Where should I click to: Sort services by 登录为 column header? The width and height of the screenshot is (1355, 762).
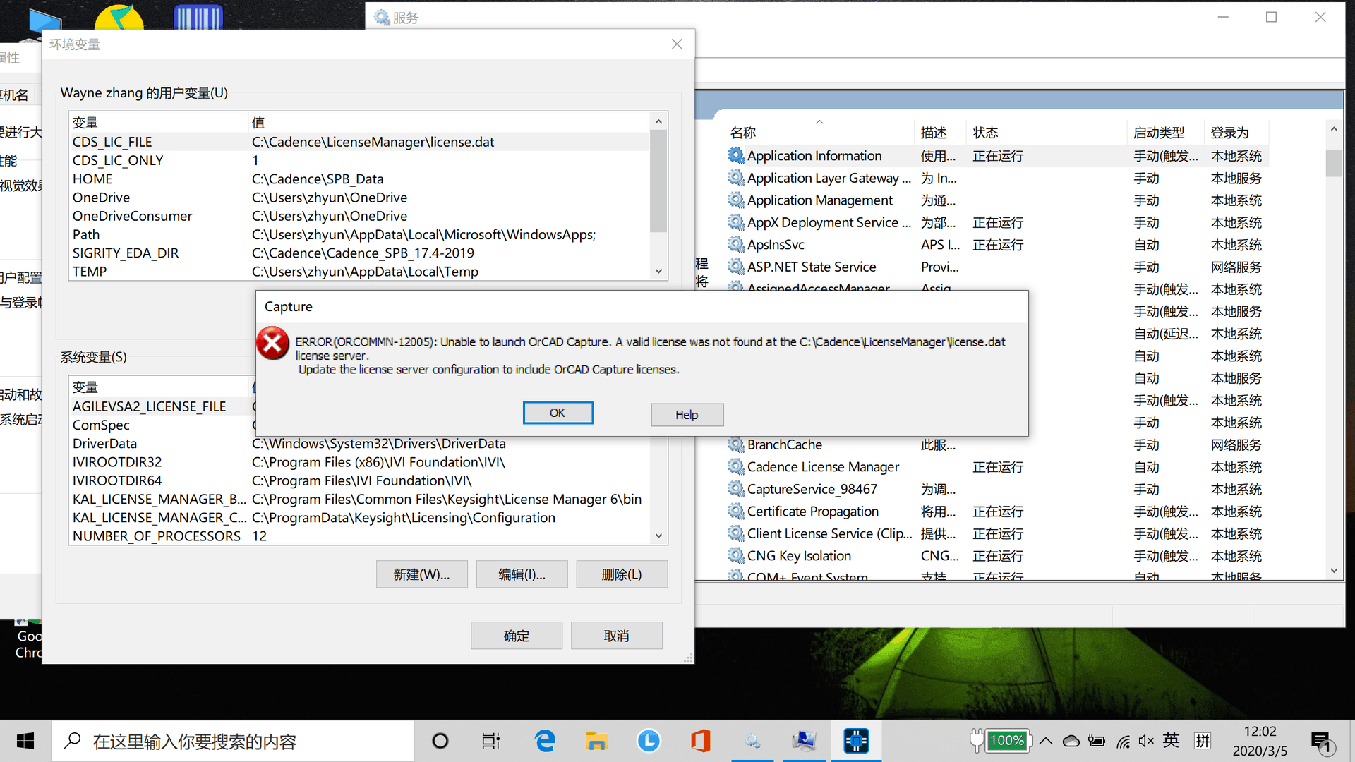pos(1236,133)
